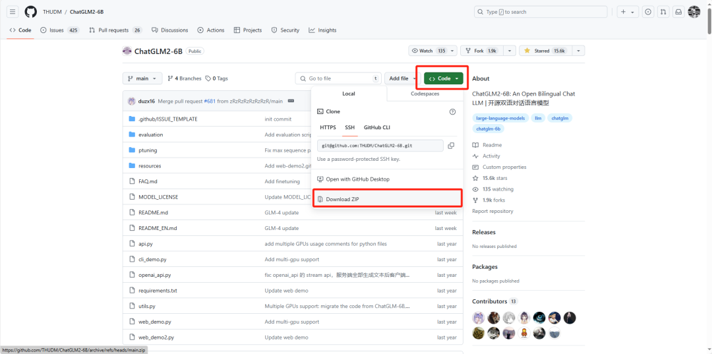Image resolution: width=712 pixels, height=354 pixels.
Task: Open clone help question mark icon
Action: point(452,111)
